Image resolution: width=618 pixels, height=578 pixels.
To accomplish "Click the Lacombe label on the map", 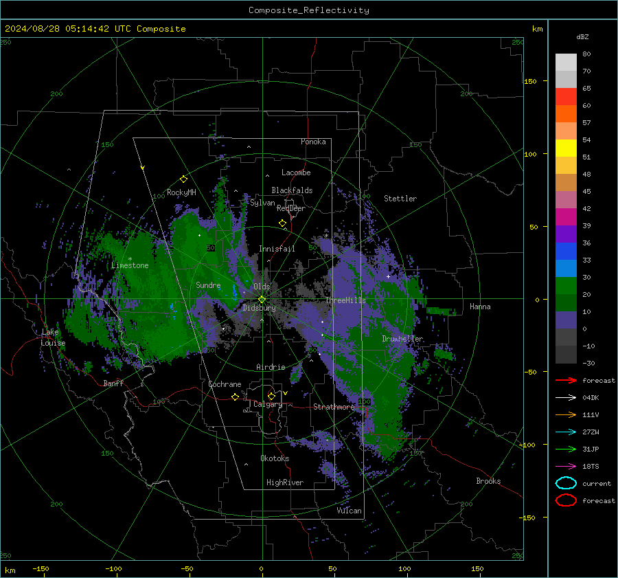I will 296,173.
